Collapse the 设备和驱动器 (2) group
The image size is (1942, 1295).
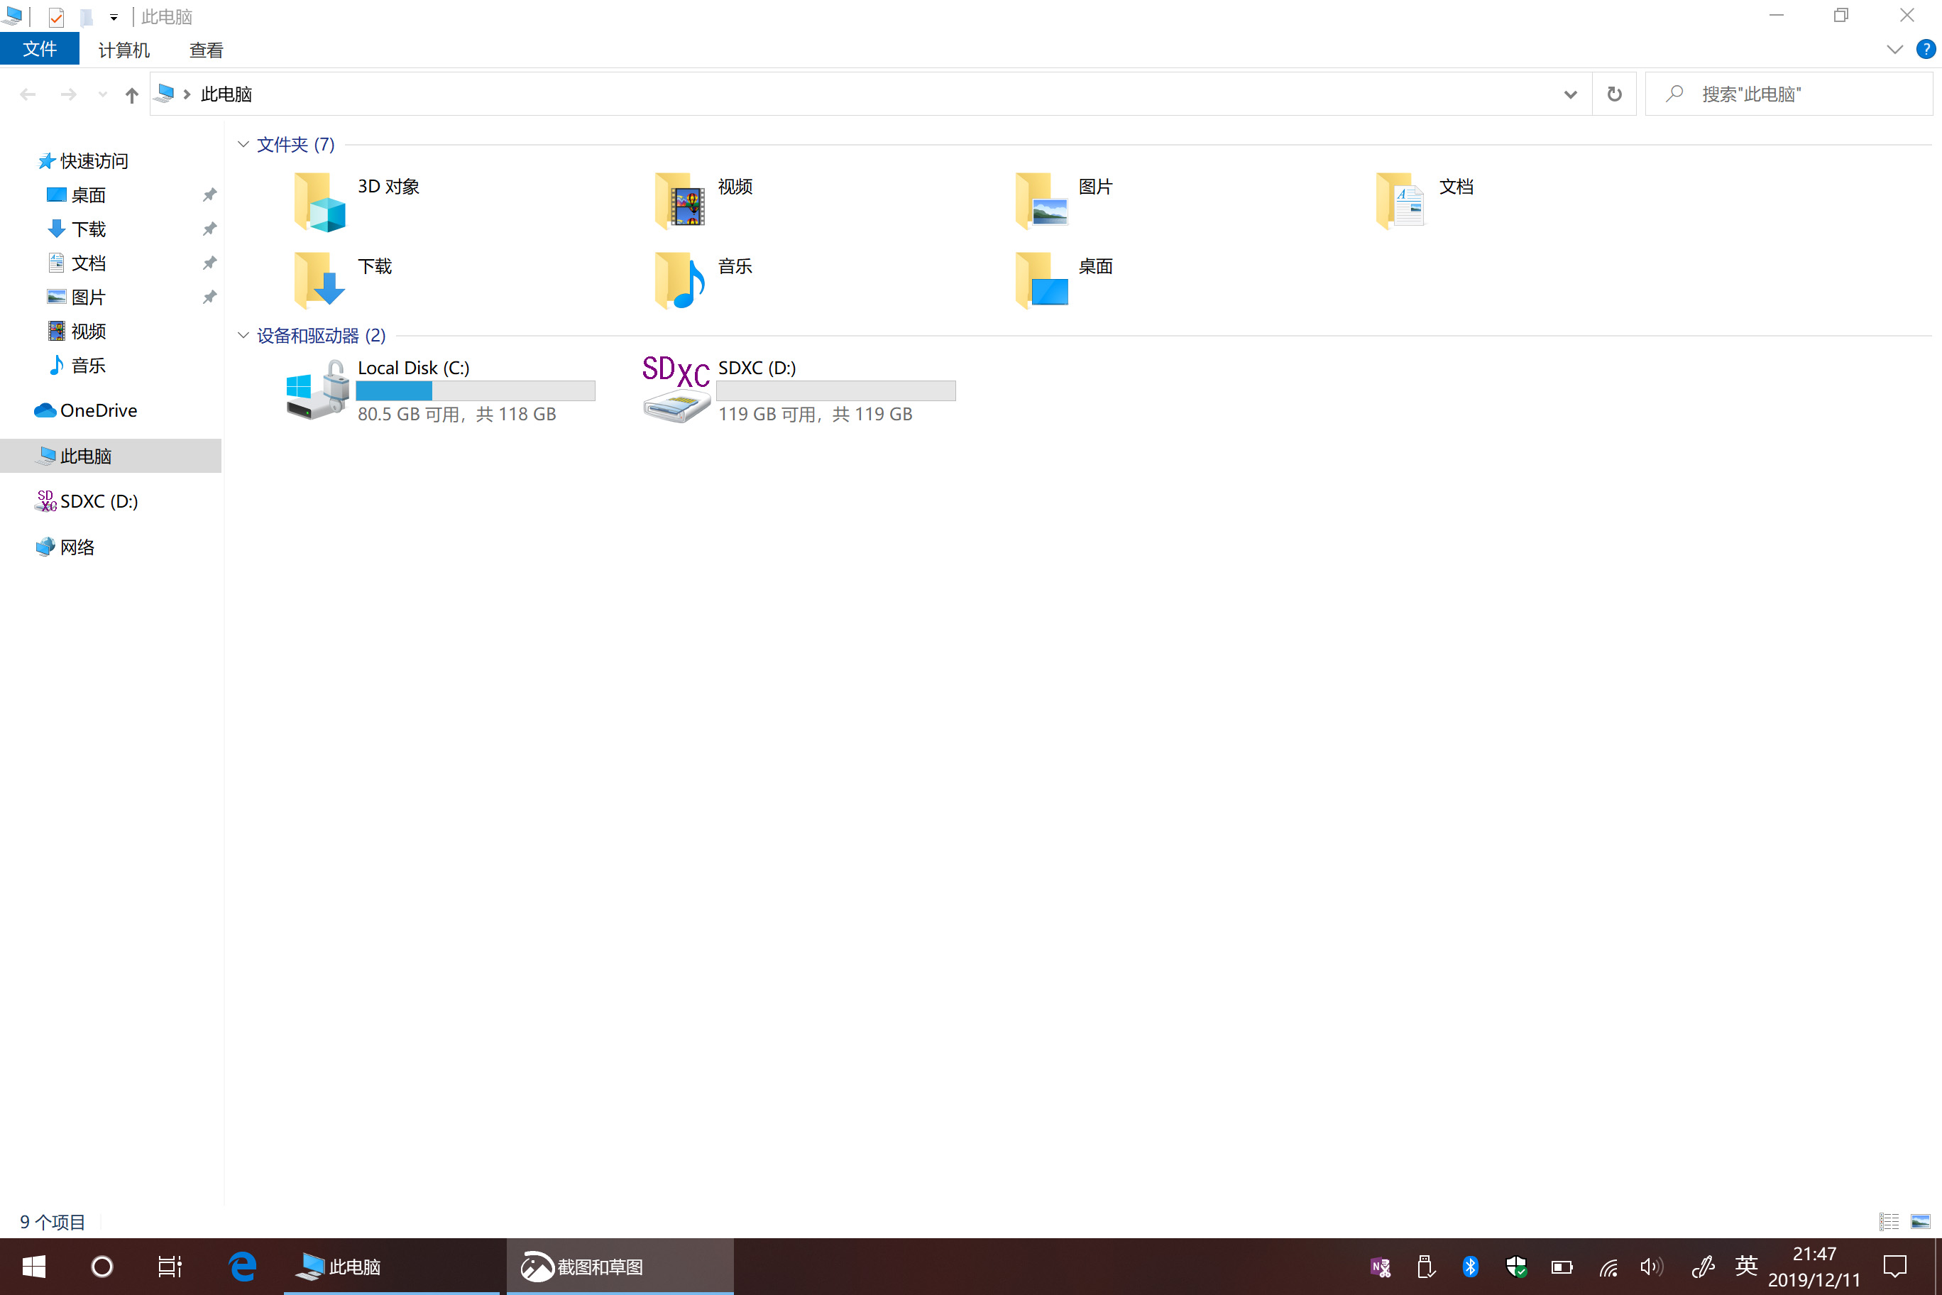coord(243,335)
